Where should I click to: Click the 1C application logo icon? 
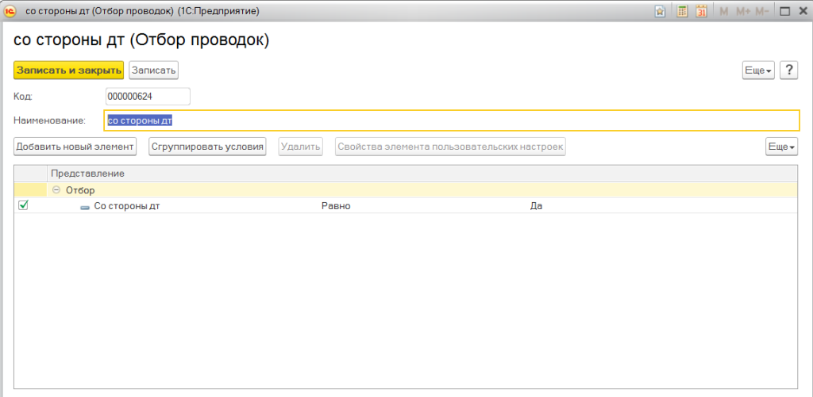pyautogui.click(x=11, y=11)
